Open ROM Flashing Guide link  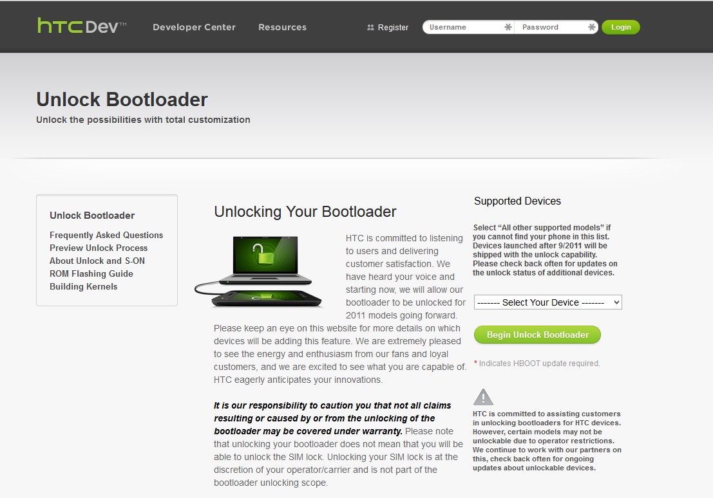pos(91,273)
